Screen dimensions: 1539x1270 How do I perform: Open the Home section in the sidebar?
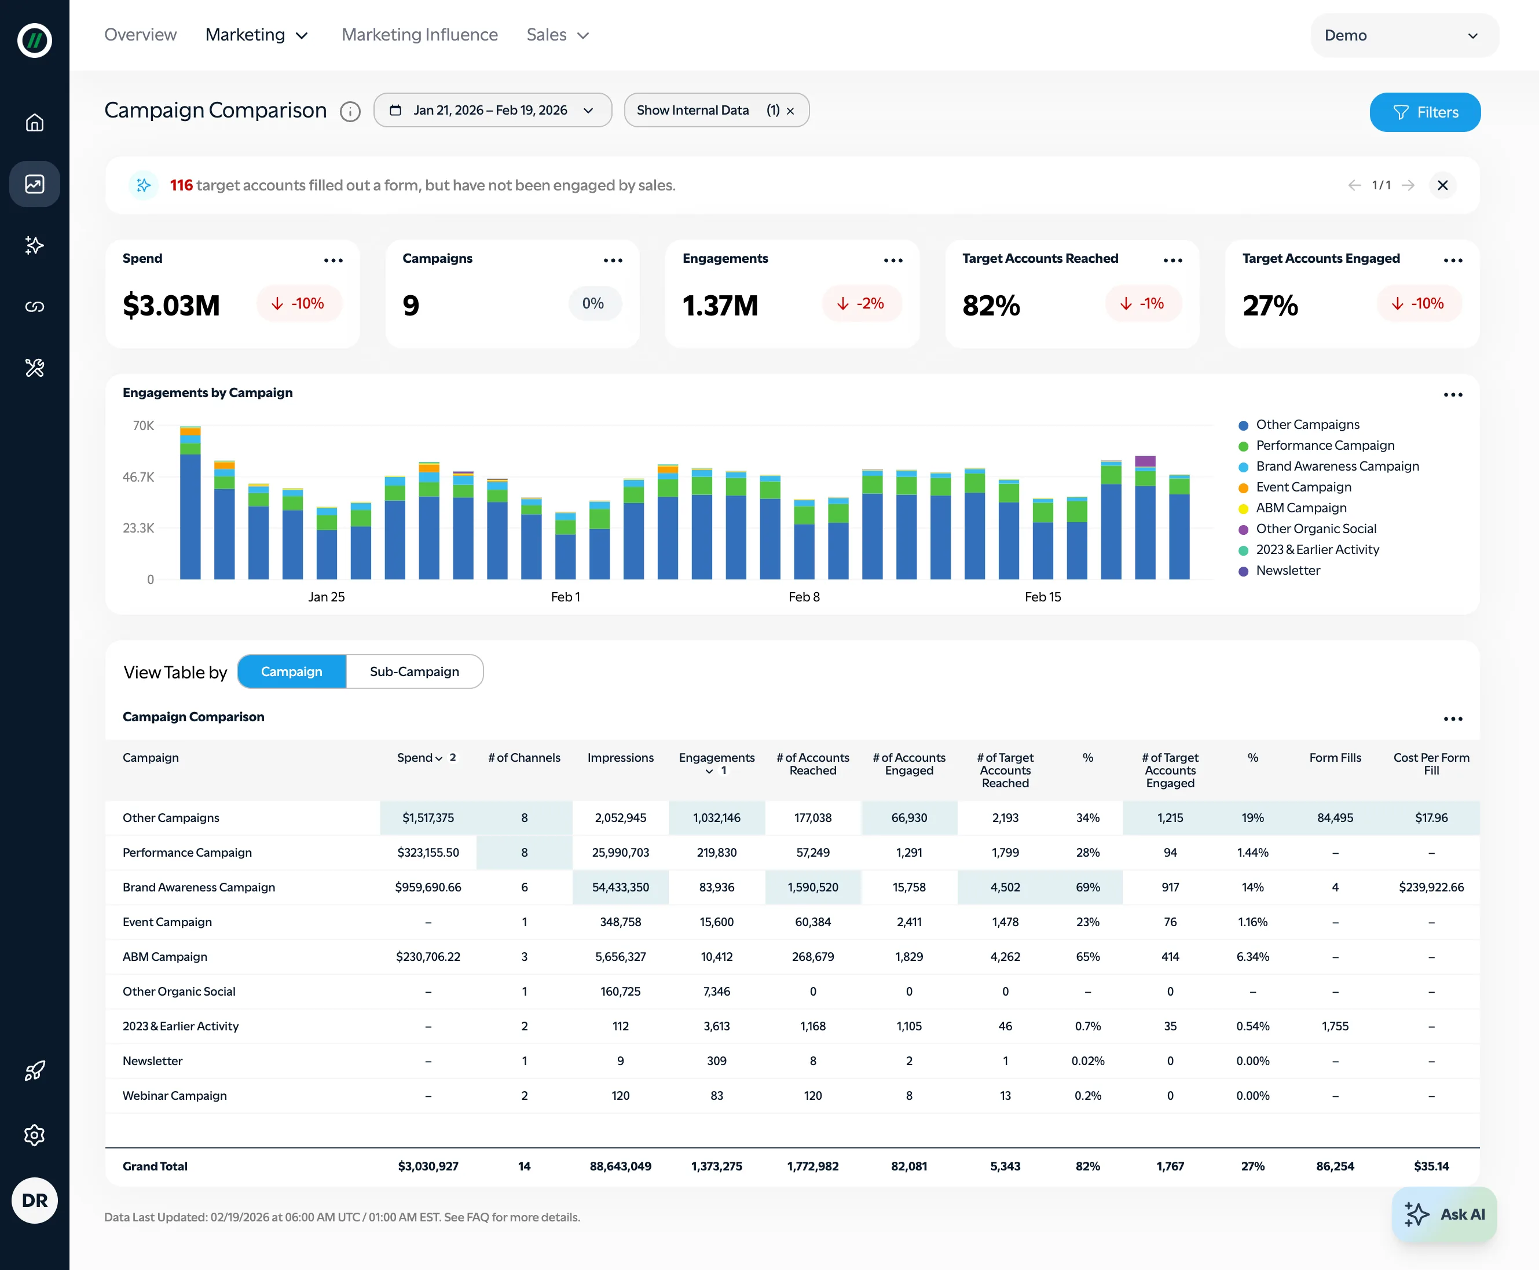click(34, 123)
